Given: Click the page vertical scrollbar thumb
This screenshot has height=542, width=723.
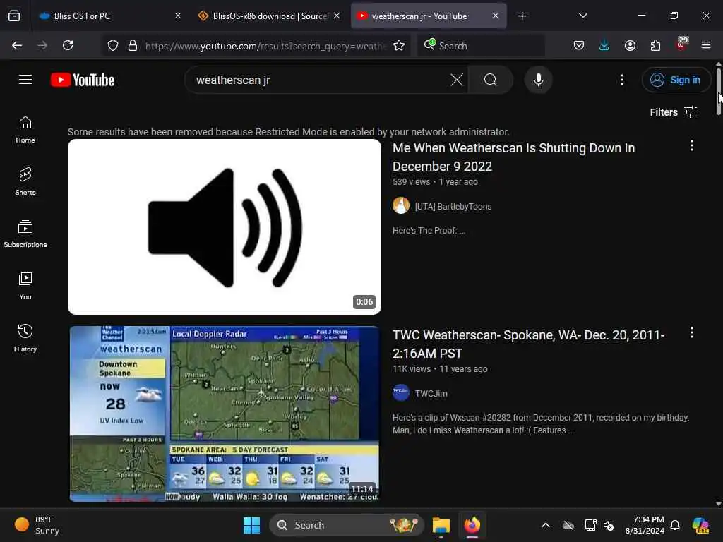Looking at the screenshot, I should coord(719,92).
